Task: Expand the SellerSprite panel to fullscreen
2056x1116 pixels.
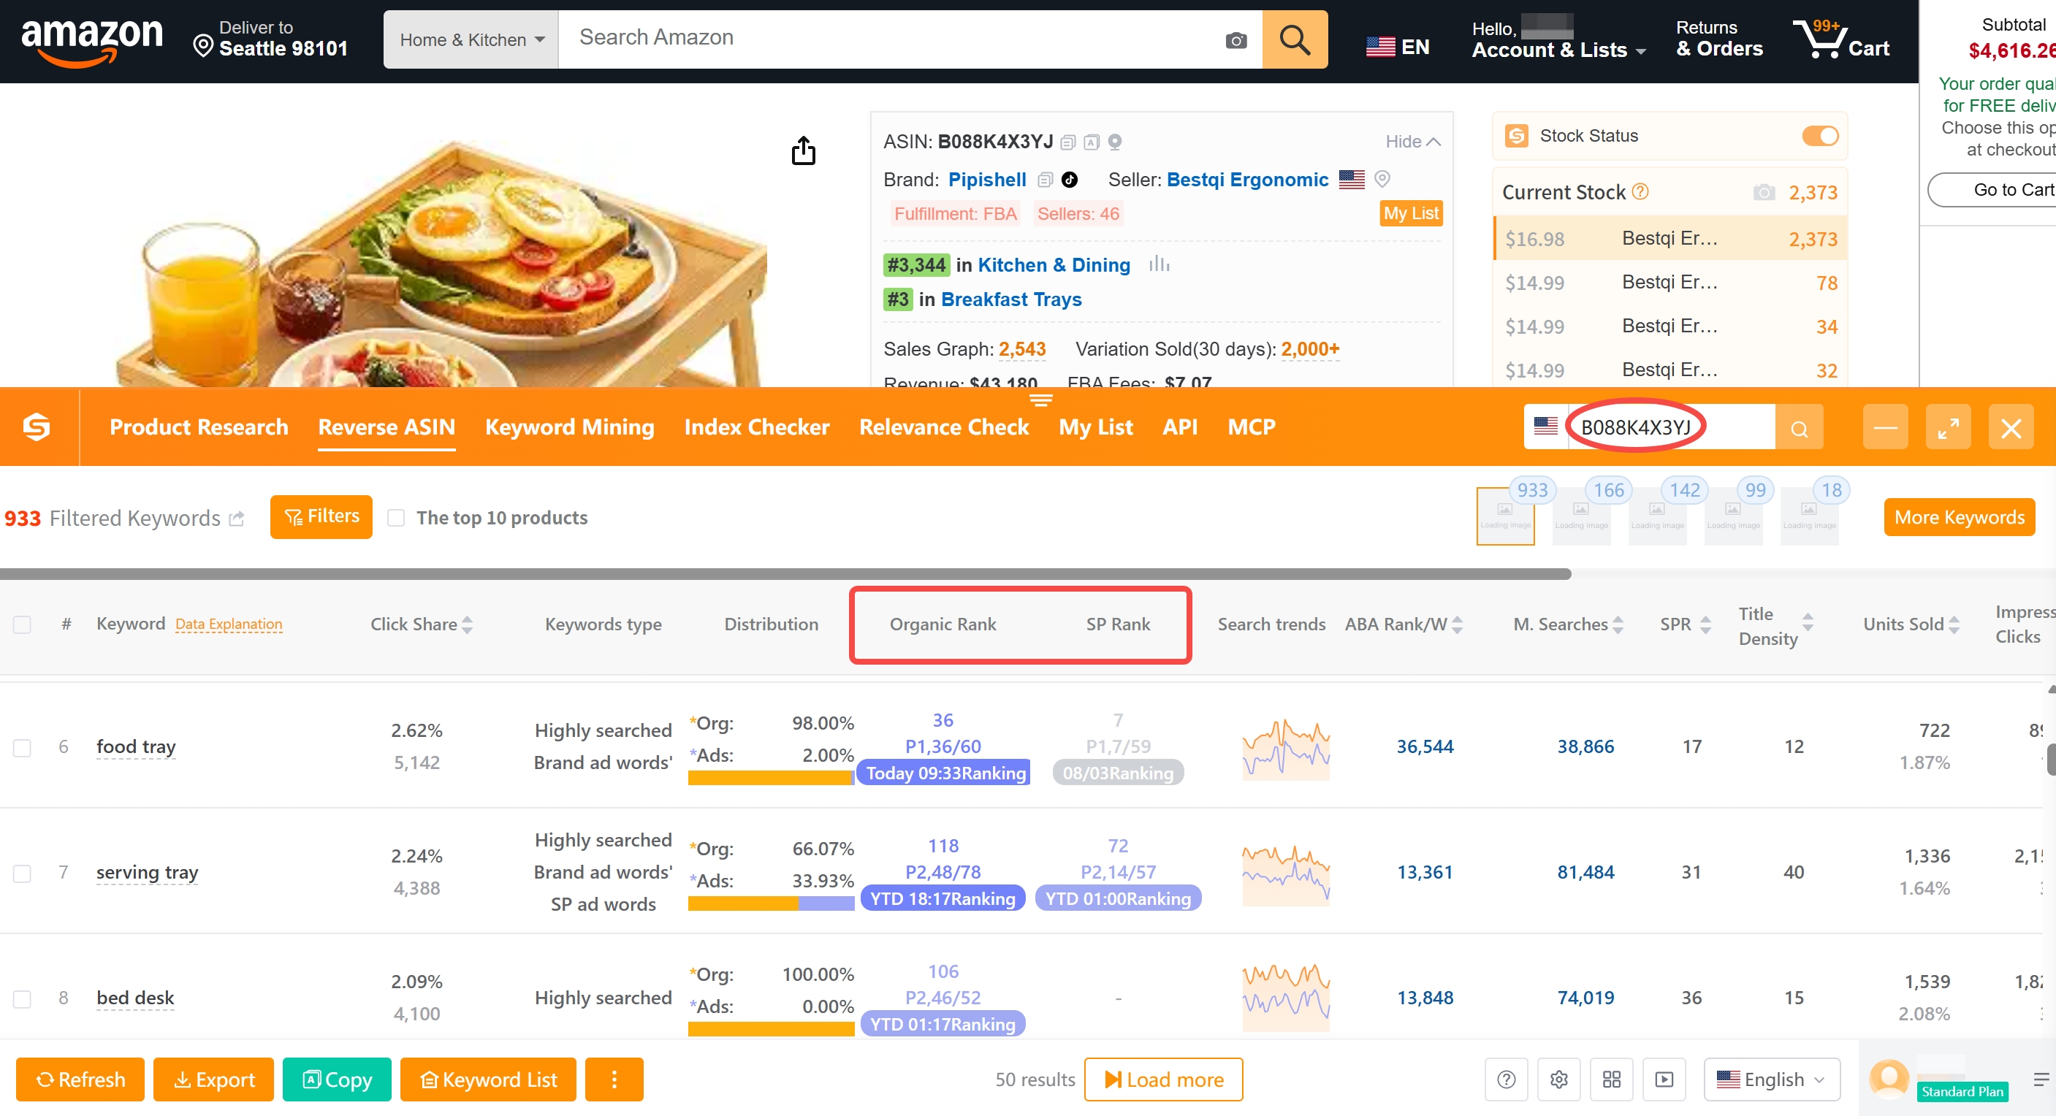Action: (x=1947, y=427)
